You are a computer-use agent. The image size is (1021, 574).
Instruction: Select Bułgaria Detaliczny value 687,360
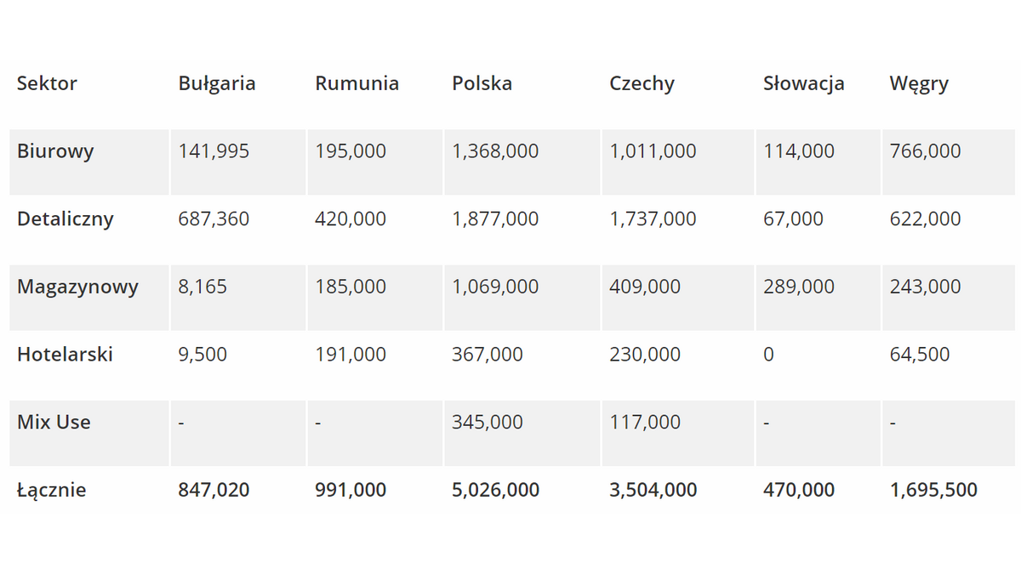214,219
